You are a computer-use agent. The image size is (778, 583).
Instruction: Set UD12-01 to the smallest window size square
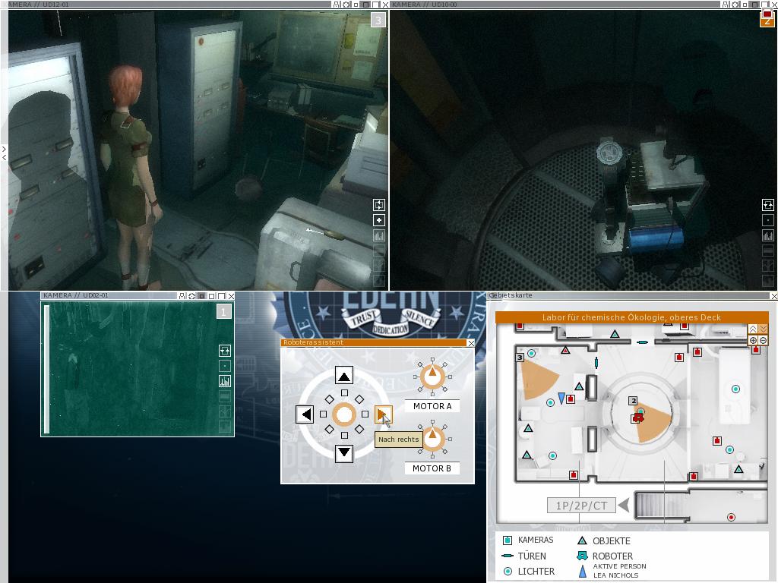click(356, 5)
